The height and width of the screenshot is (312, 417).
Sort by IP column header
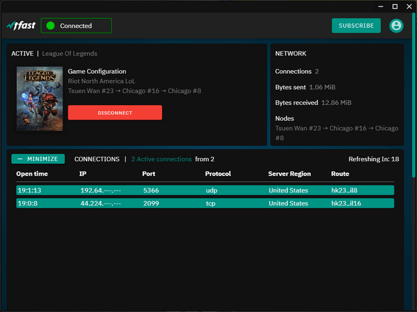pos(83,174)
